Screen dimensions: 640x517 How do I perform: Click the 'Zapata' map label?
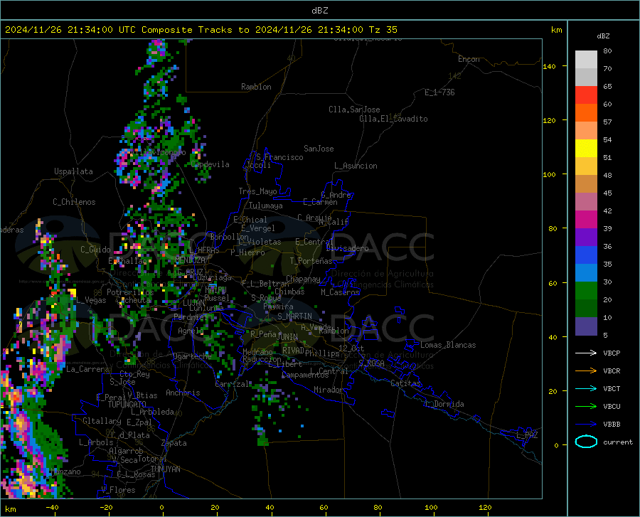[x=174, y=443]
